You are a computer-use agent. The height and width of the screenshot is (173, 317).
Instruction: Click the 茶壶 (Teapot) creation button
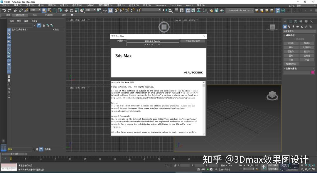(291, 60)
